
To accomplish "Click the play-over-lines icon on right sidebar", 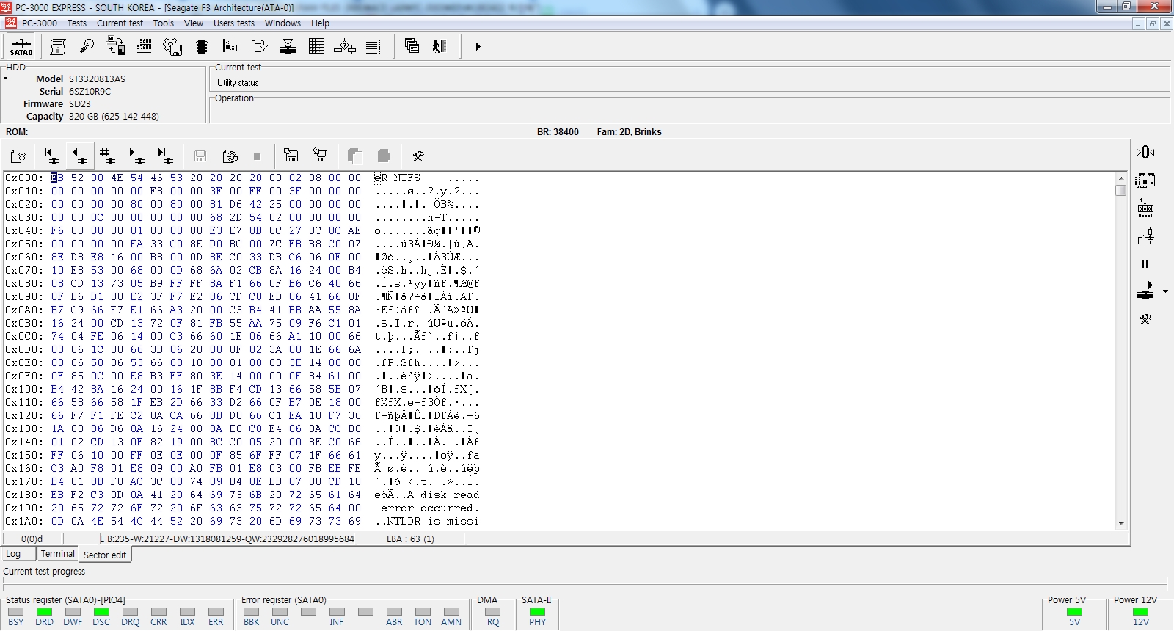I will (1145, 291).
